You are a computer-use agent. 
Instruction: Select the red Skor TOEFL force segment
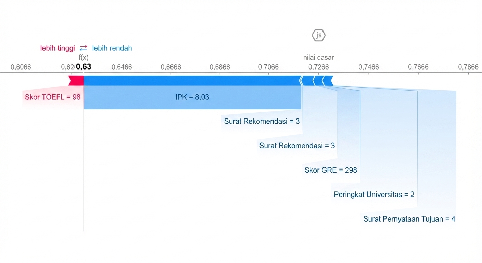[x=76, y=81]
